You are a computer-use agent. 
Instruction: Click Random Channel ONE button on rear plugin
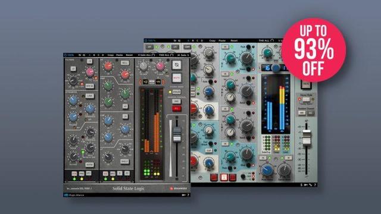coord(302,113)
